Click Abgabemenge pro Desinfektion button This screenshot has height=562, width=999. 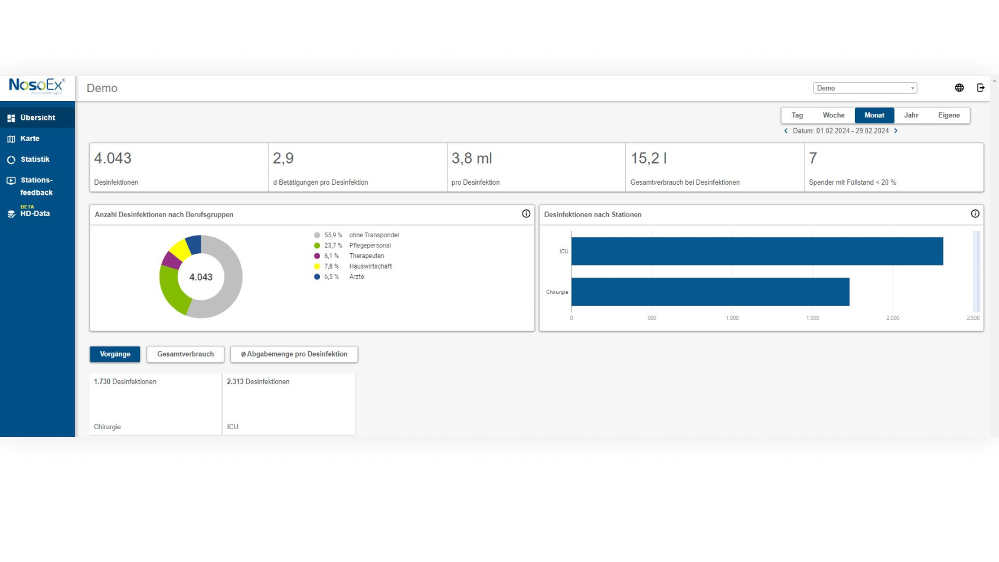[294, 354]
